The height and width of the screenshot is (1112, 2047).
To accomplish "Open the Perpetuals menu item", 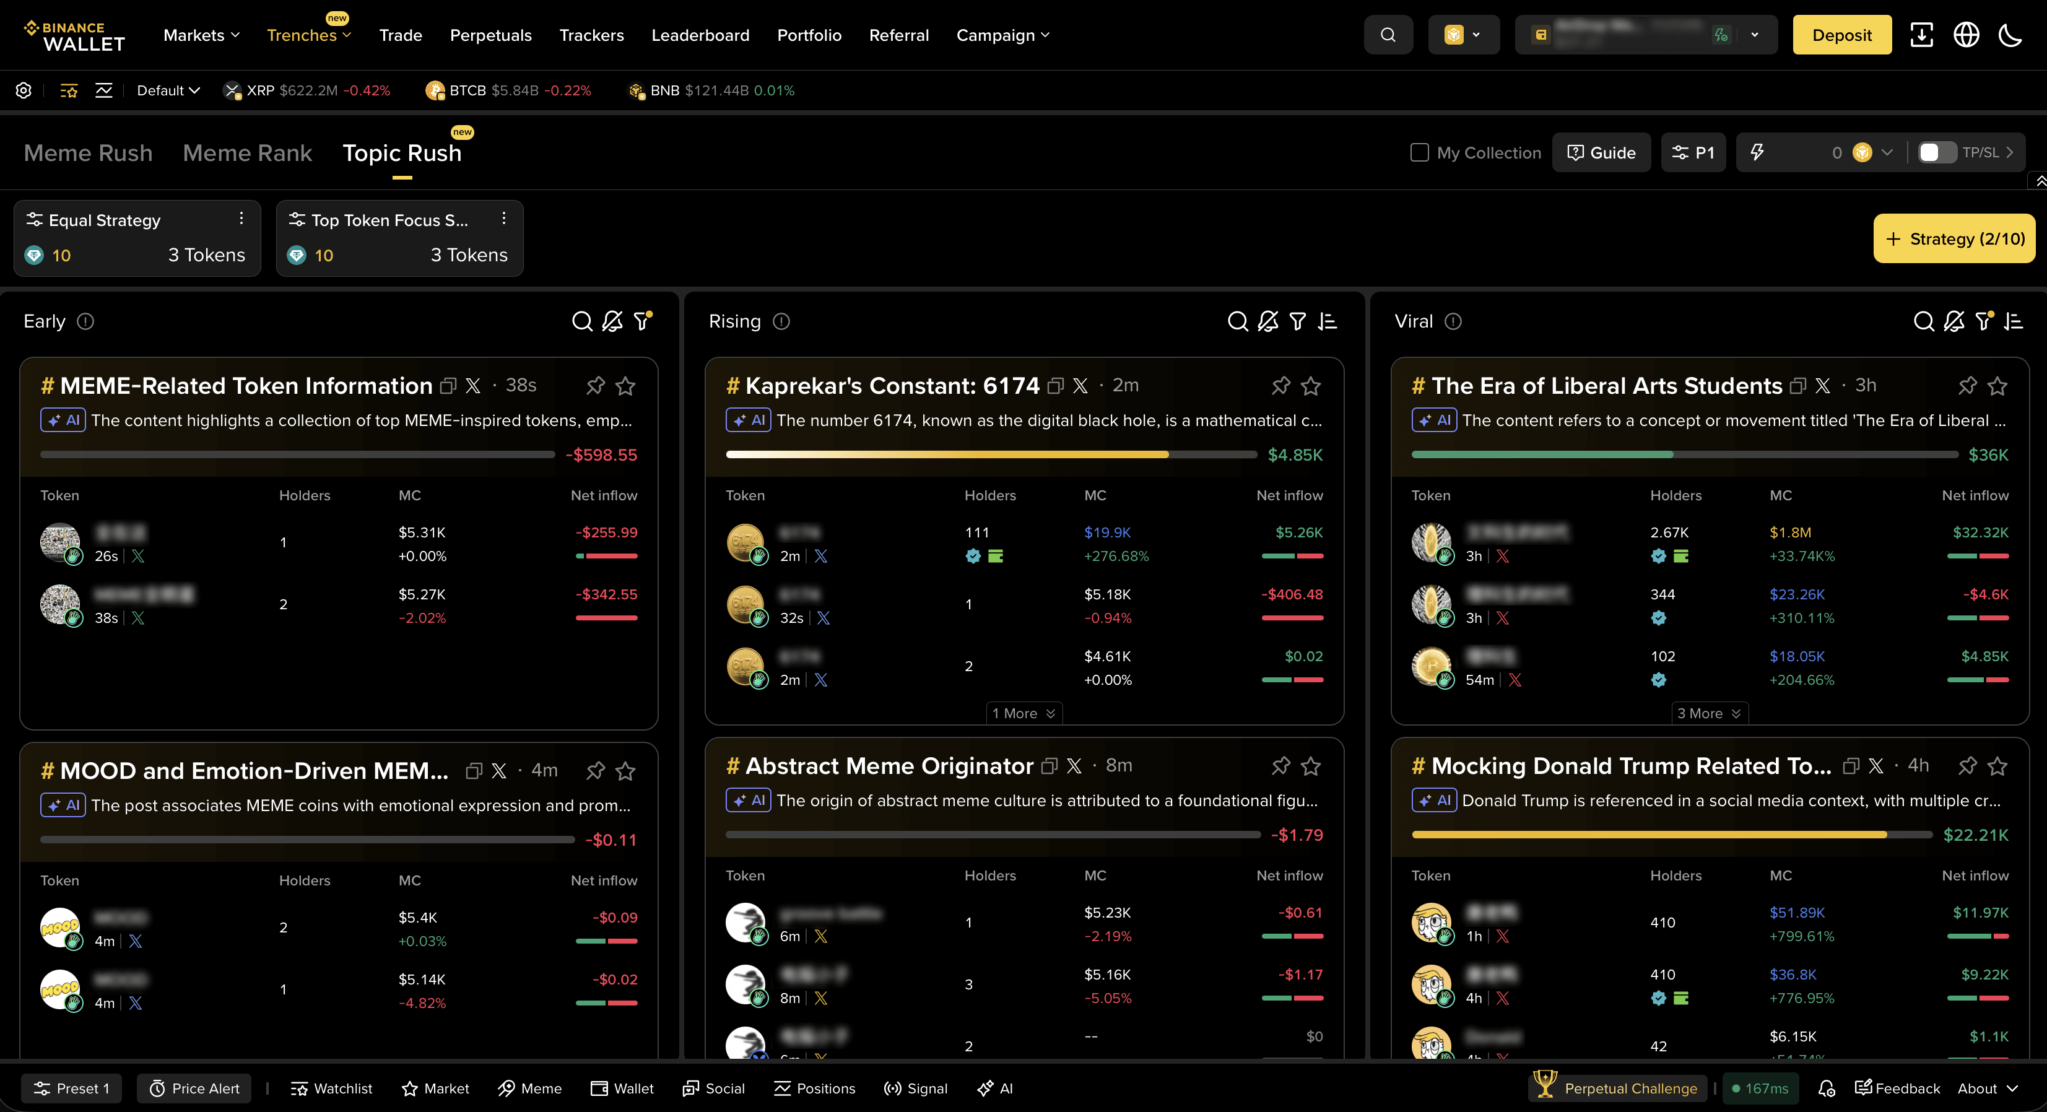I will pos(490,35).
